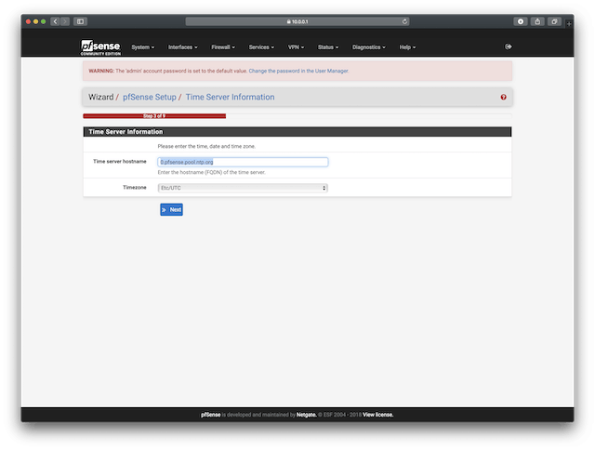Viewport: 595px width, 450px height.
Task: Click the pfSense logo
Action: click(100, 47)
